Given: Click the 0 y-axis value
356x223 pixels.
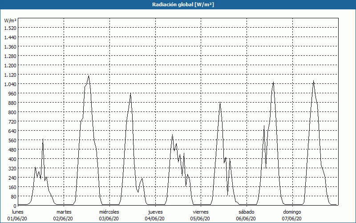Looking at the screenshot, I should pyautogui.click(x=15, y=206).
